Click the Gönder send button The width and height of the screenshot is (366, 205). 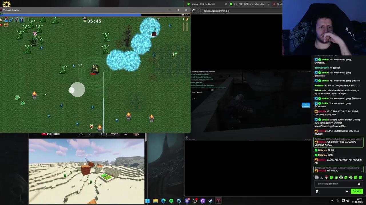[x=357, y=191]
